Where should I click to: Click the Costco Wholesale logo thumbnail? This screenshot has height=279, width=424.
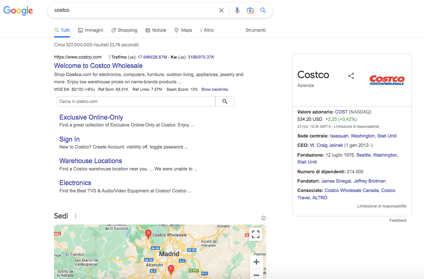[x=387, y=80]
